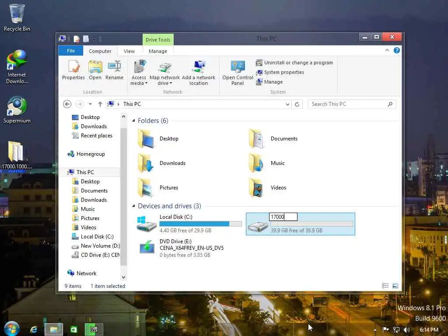This screenshot has width=448, height=336.
Task: Switch to details view icon in status bar
Action: (385, 285)
